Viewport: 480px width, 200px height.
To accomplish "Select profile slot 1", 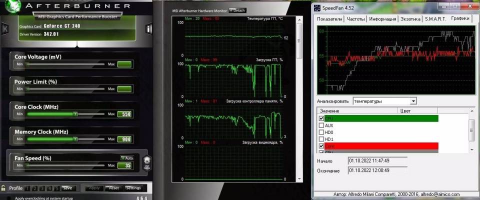I will [x=27, y=188].
